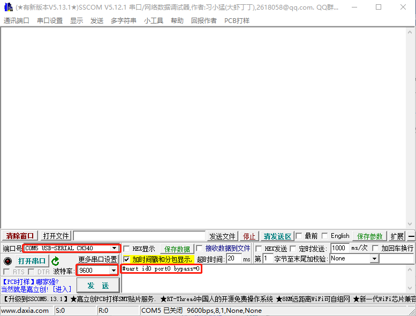Click the SSCOM app icon in title bar

[8, 7]
